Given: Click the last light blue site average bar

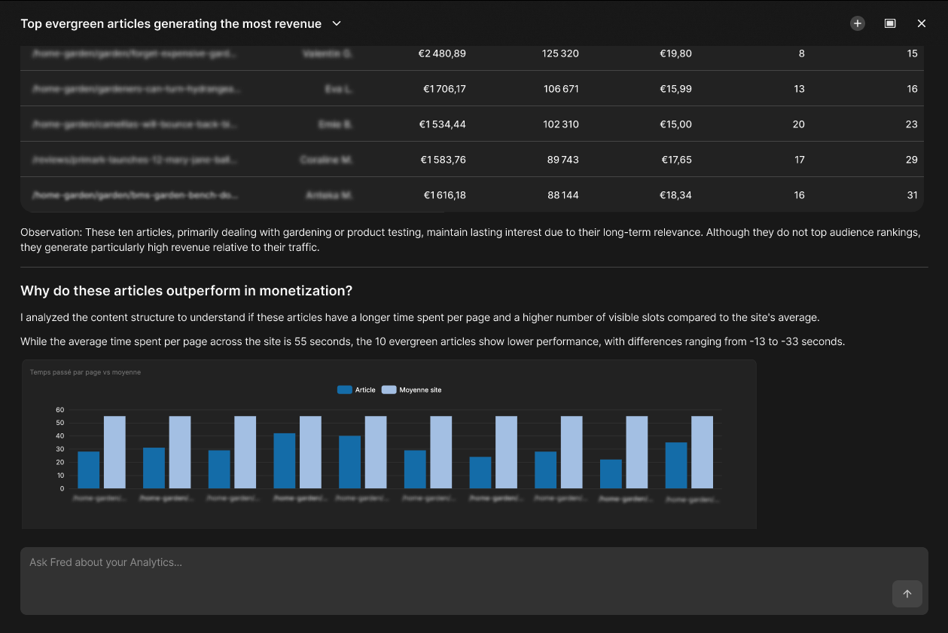Looking at the screenshot, I should (702, 452).
